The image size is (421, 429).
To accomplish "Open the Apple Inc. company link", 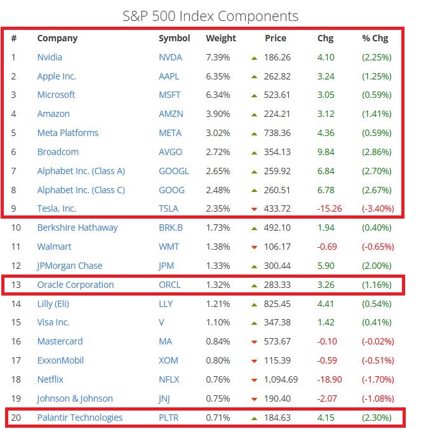I will pos(57,76).
